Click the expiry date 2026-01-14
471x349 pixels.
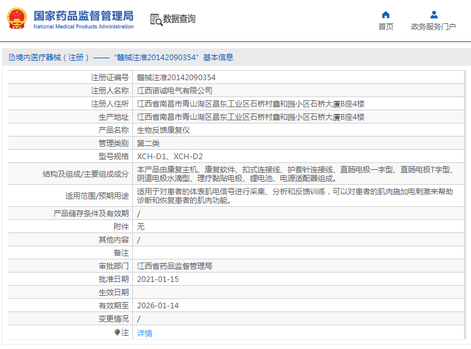(x=157, y=306)
